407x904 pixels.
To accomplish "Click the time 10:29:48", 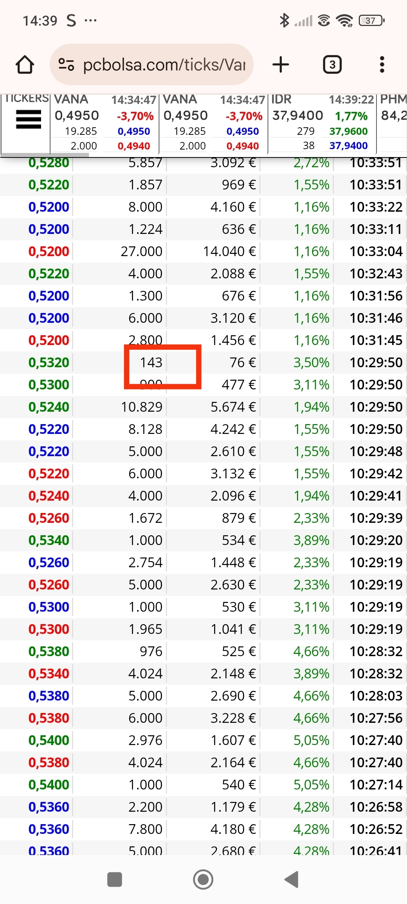I will [376, 451].
